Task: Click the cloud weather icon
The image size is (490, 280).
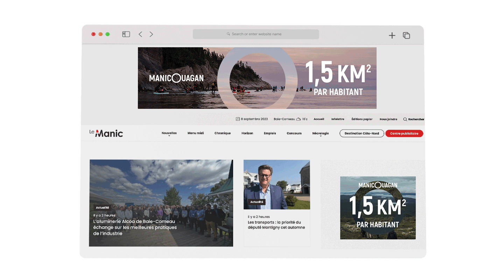Action: click(x=299, y=119)
